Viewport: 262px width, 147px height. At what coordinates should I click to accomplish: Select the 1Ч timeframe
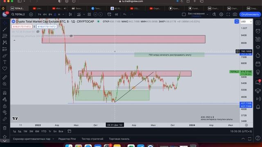[39, 15]
